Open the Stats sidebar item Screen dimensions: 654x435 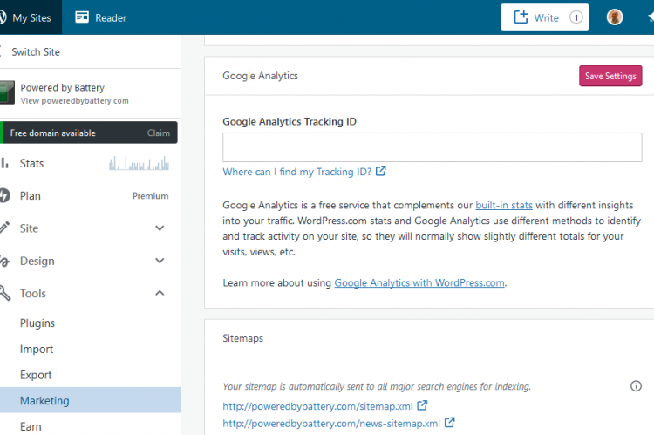[x=32, y=163]
